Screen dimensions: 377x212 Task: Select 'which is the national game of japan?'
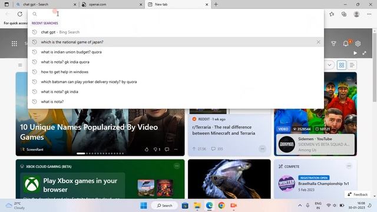point(176,42)
